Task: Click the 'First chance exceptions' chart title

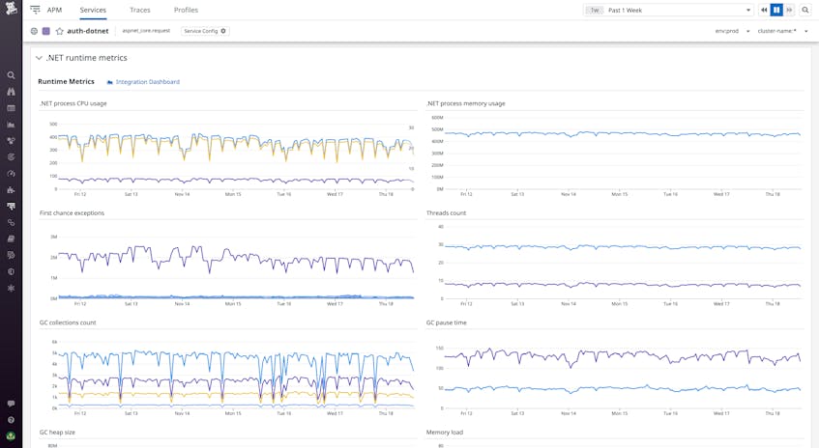Action: 73,212
